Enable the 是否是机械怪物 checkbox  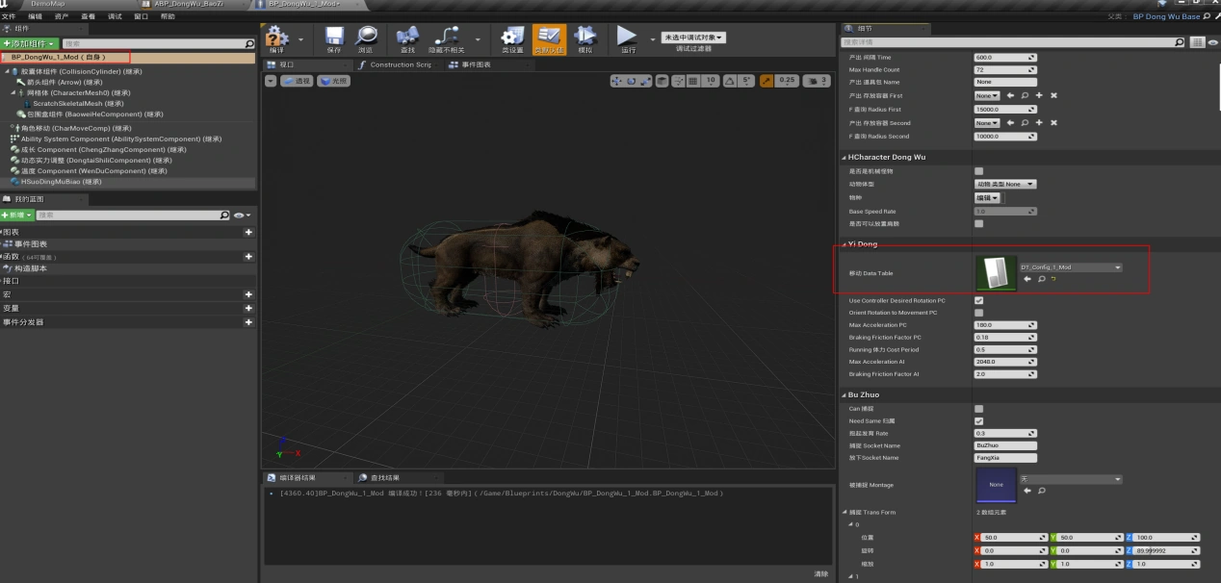pos(979,171)
